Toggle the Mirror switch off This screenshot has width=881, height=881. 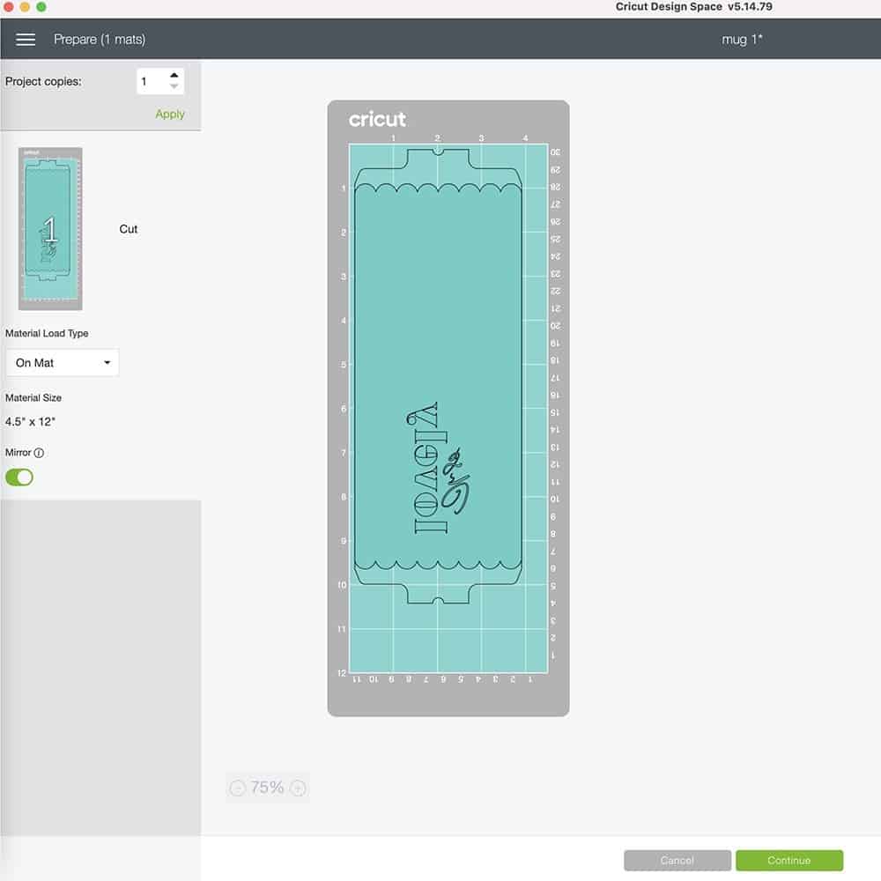point(19,478)
